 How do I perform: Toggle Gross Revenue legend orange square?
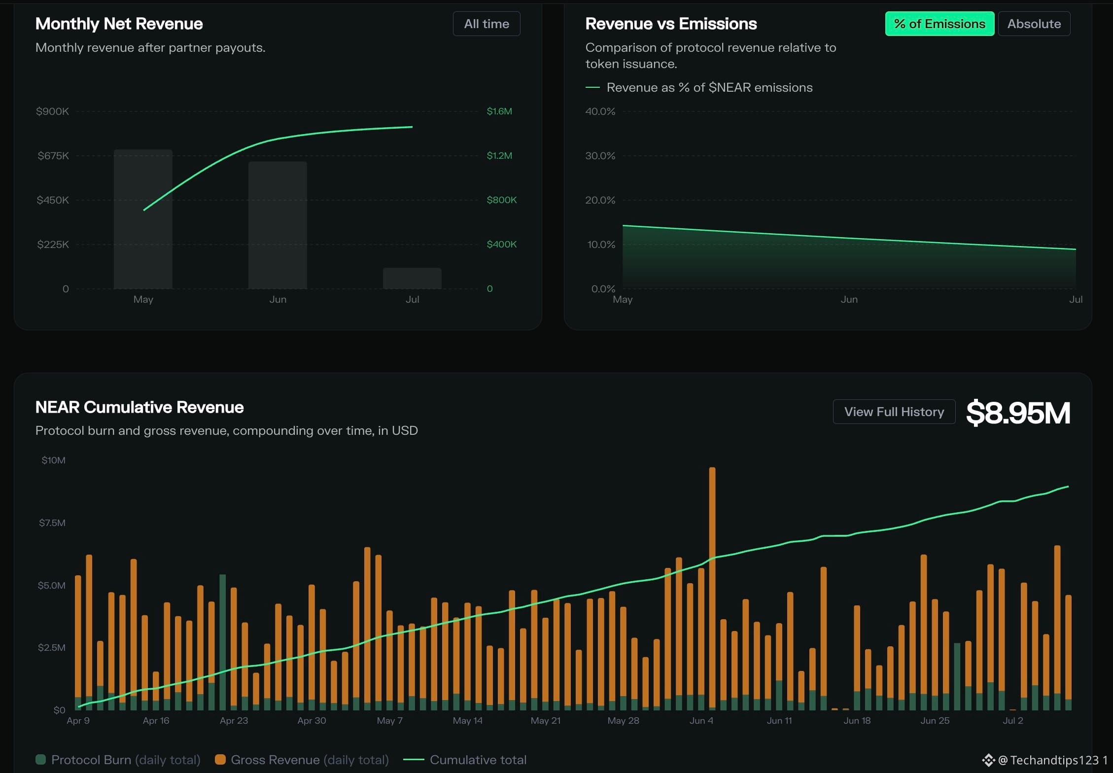point(220,760)
